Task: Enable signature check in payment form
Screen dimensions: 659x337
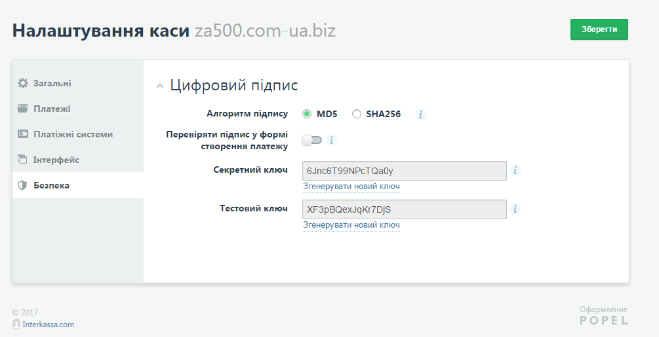Action: pyautogui.click(x=312, y=140)
